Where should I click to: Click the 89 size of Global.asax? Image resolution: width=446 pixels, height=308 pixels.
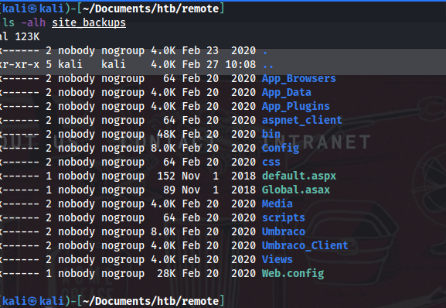[169, 190]
